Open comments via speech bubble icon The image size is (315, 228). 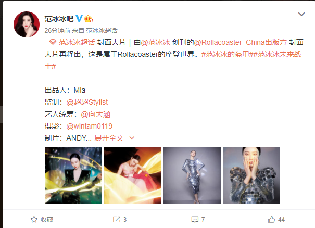(x=195, y=220)
